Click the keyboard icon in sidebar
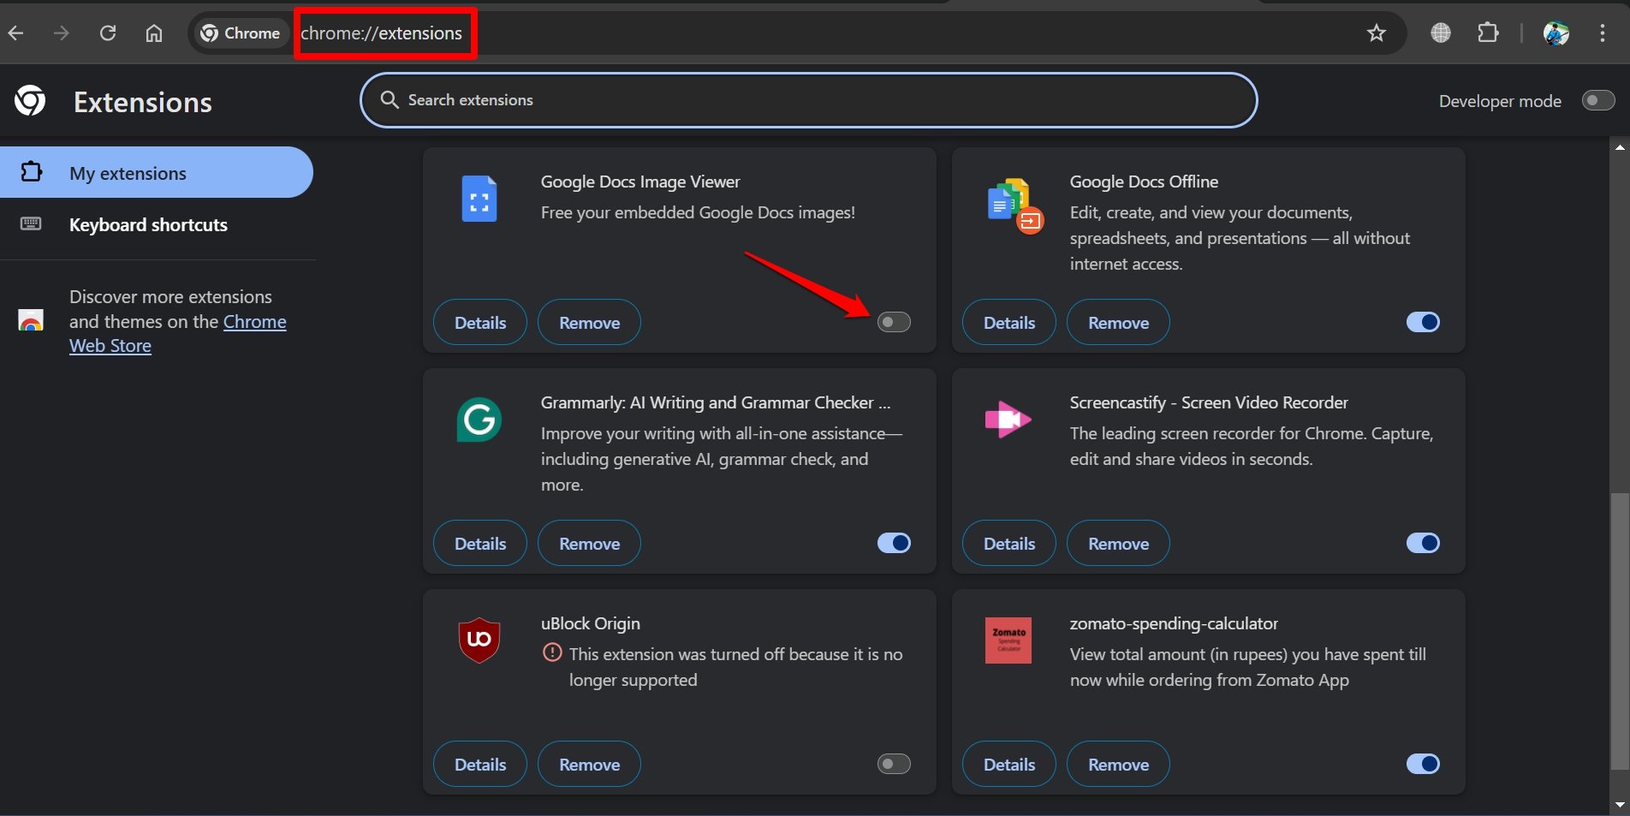The height and width of the screenshot is (816, 1630). [x=31, y=223]
